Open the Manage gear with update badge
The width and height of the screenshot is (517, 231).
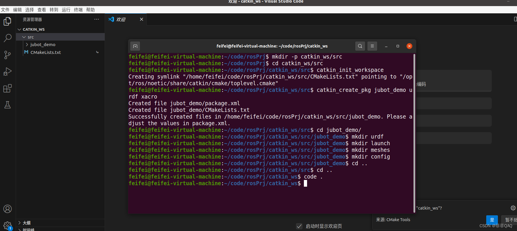8,226
